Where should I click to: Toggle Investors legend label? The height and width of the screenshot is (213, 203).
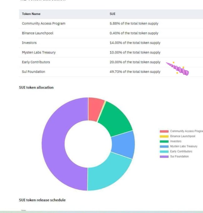[176, 141]
